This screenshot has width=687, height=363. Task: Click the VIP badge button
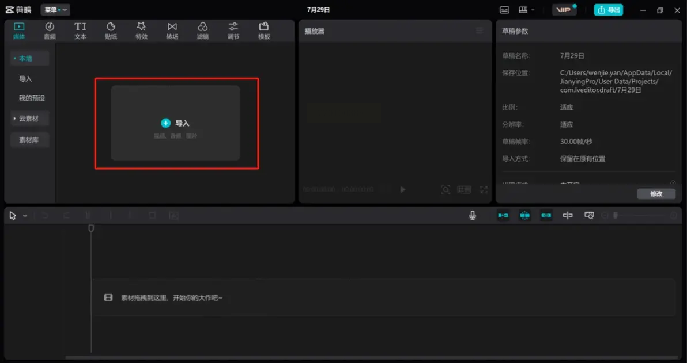click(564, 10)
